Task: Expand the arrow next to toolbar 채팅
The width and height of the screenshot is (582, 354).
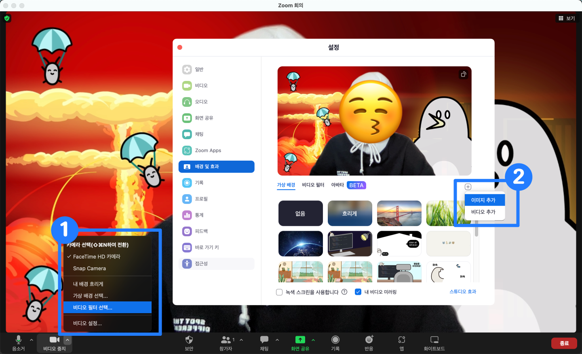Action: (x=277, y=340)
